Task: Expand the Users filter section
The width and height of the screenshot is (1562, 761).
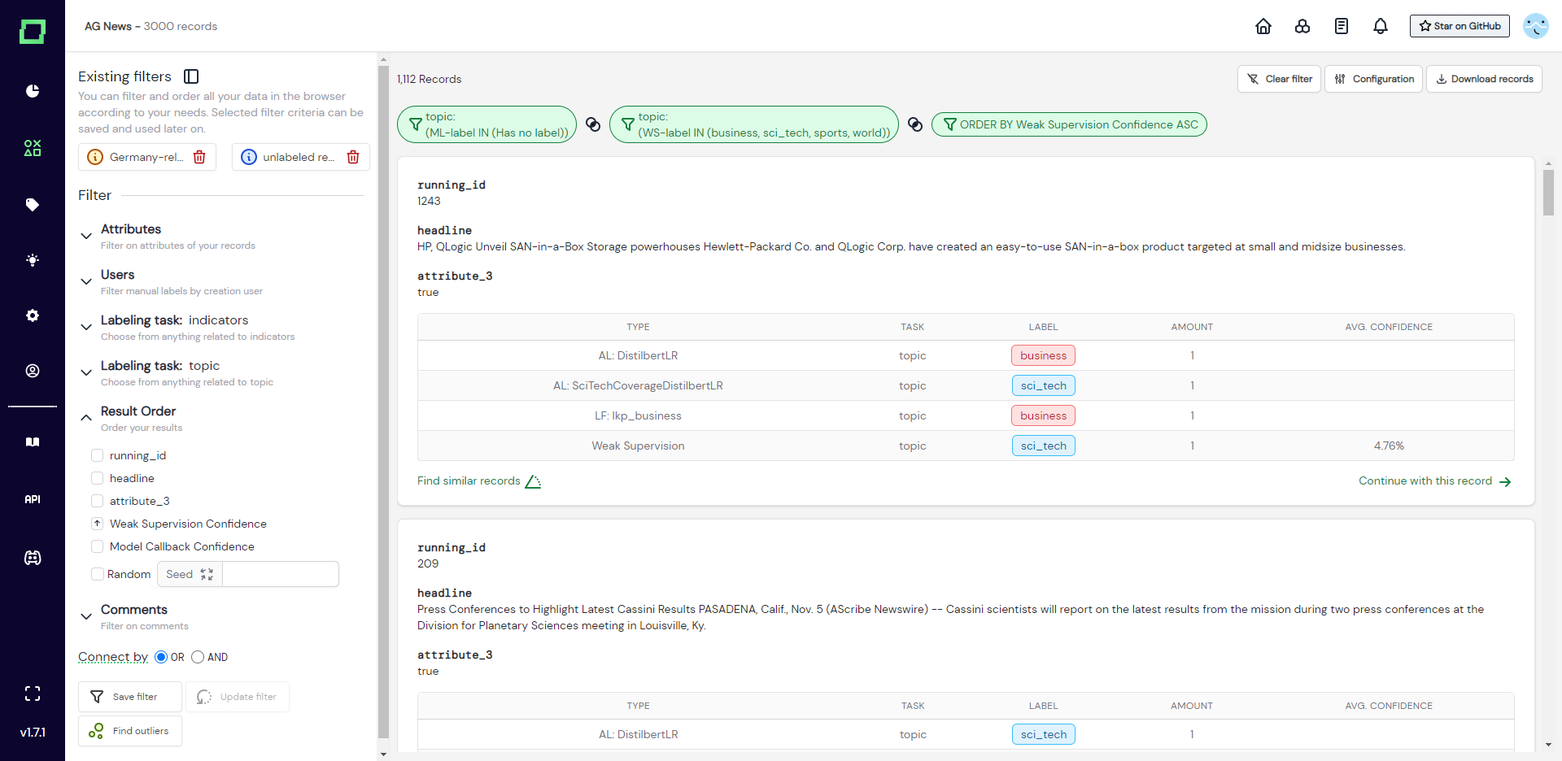Action: click(x=86, y=281)
